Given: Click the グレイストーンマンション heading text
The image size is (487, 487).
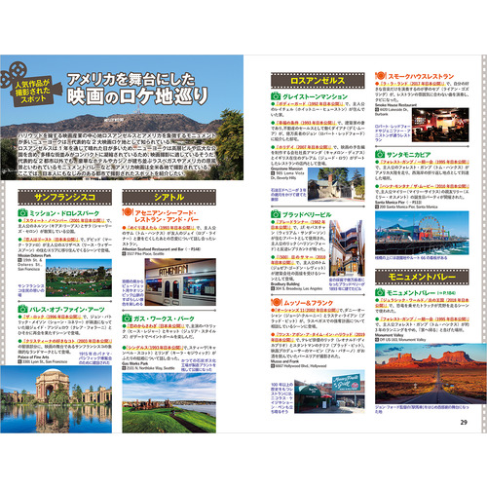Looking at the screenshot, I should click(x=315, y=96).
